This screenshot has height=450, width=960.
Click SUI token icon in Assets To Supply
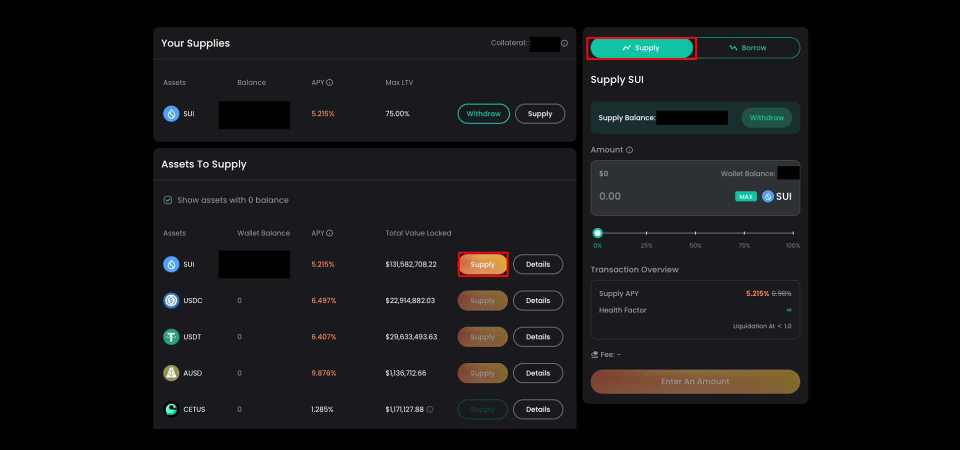(171, 264)
